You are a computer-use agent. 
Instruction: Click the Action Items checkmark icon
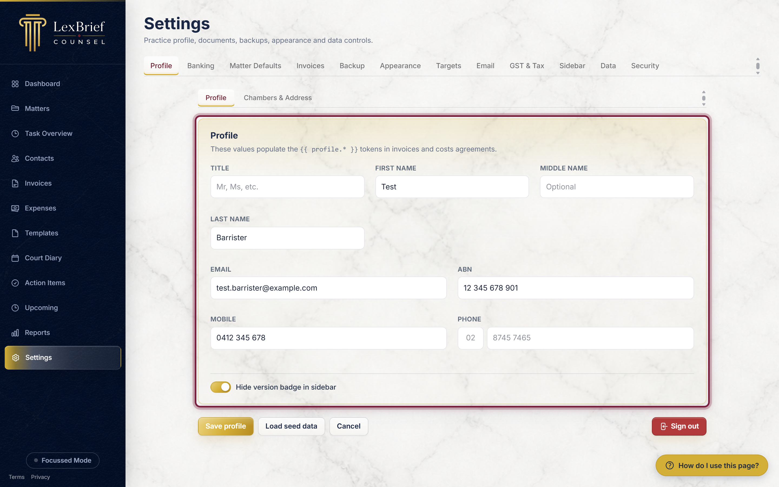(15, 283)
